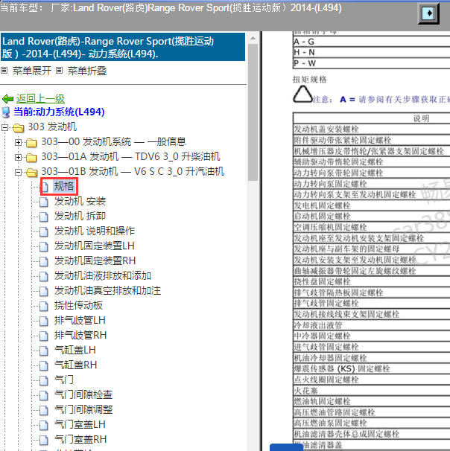The height and width of the screenshot is (451, 450).
Task: Open 气门间隙检查 document
Action: [x=83, y=395]
